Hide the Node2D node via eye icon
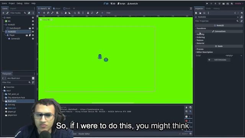This screenshot has width=245, height=138. 33,25
